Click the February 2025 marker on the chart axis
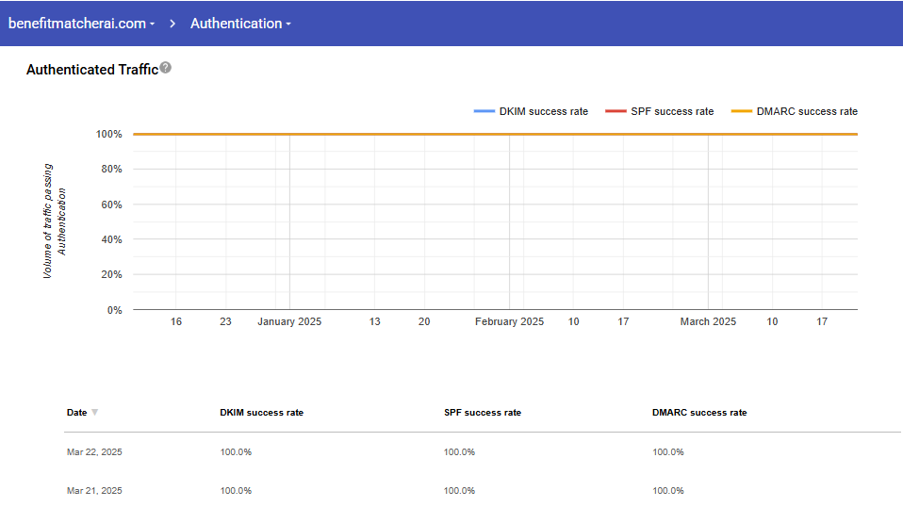The height and width of the screenshot is (507, 903). click(509, 321)
